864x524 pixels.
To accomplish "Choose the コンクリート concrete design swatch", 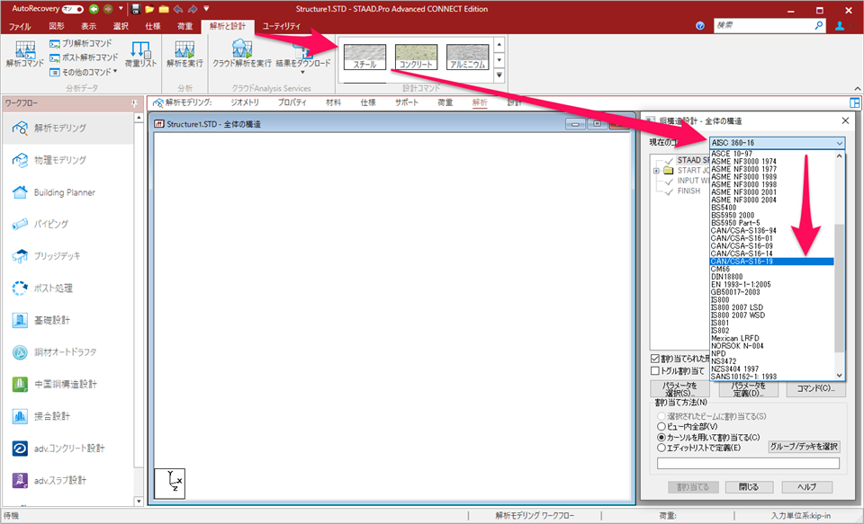I will (x=416, y=58).
